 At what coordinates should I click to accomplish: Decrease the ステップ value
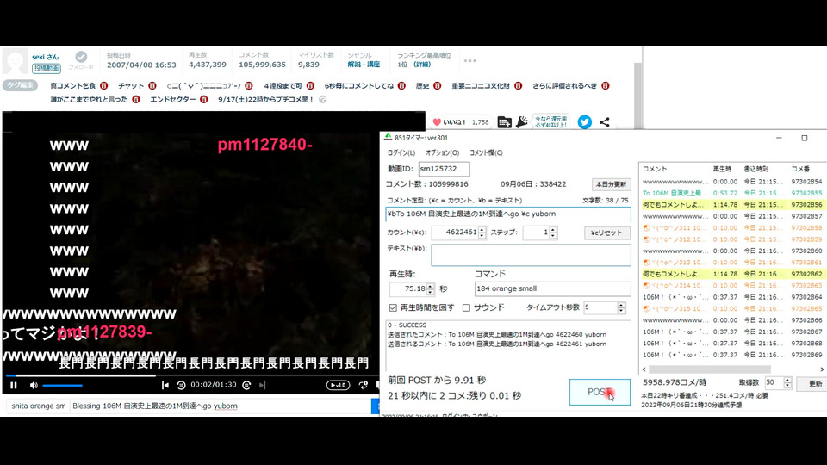click(553, 235)
